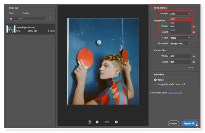This screenshot has width=205, height=133.
Task: Open the Scale 100% dropdown
Action: (180, 38)
